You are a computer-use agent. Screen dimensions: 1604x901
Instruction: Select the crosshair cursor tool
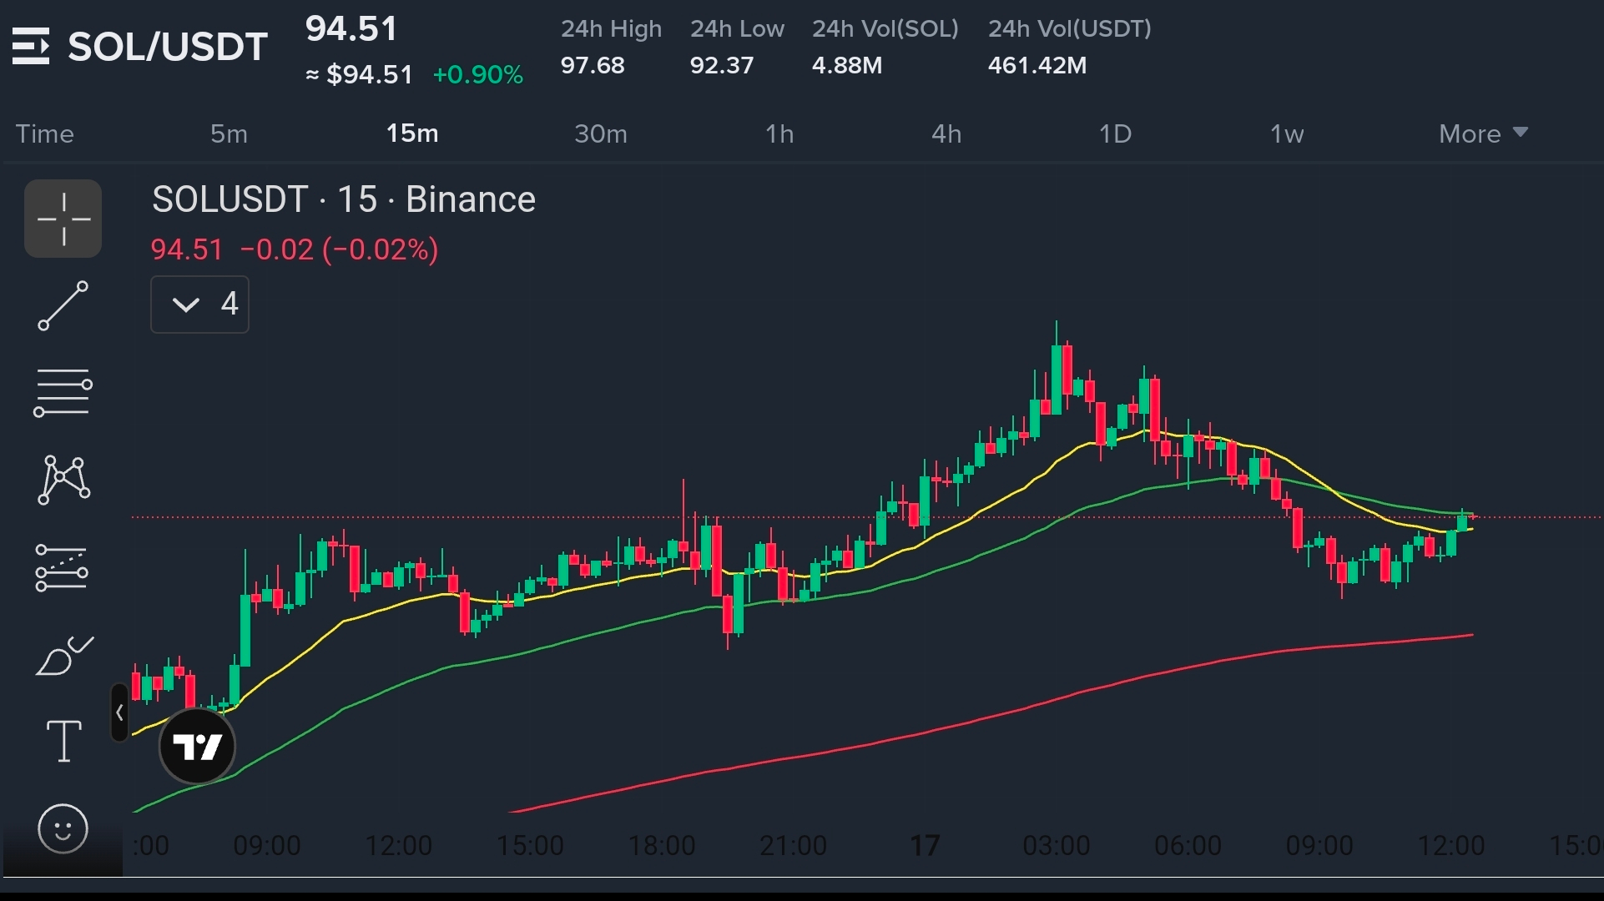[x=63, y=219]
